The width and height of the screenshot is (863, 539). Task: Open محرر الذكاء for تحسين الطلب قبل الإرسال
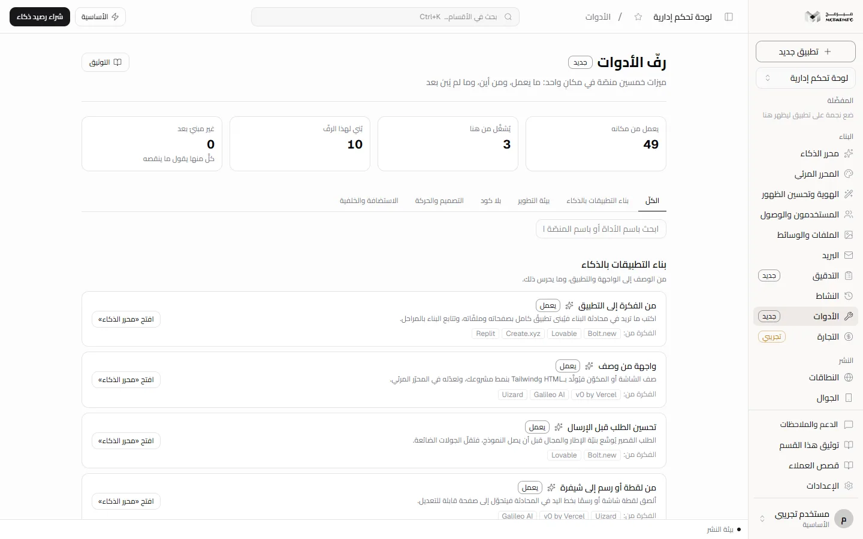[x=126, y=441]
